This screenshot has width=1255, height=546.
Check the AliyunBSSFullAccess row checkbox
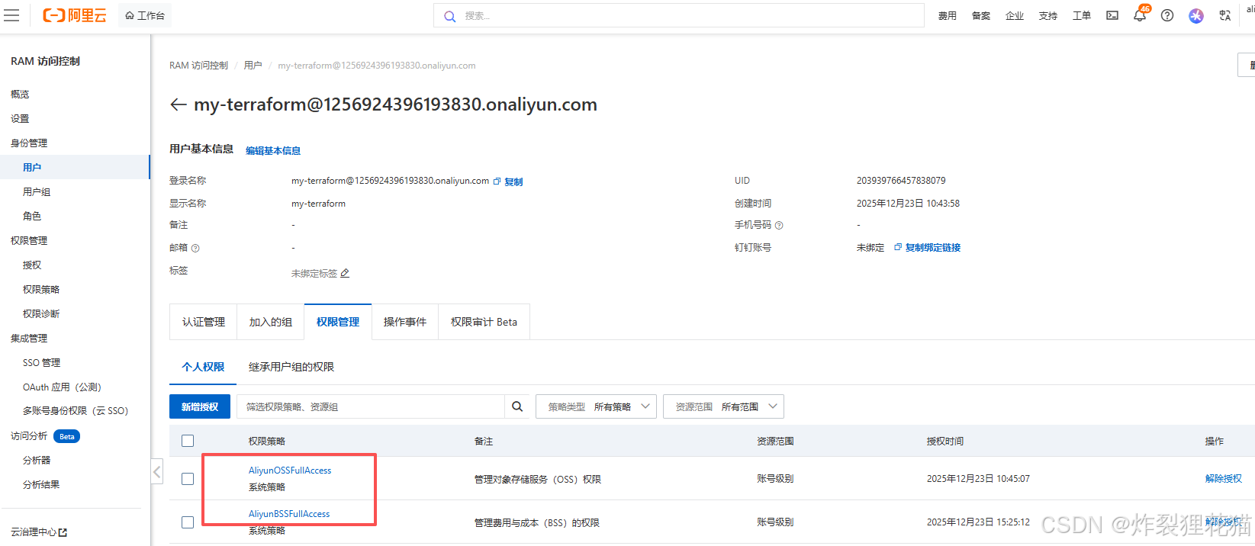pos(188,522)
